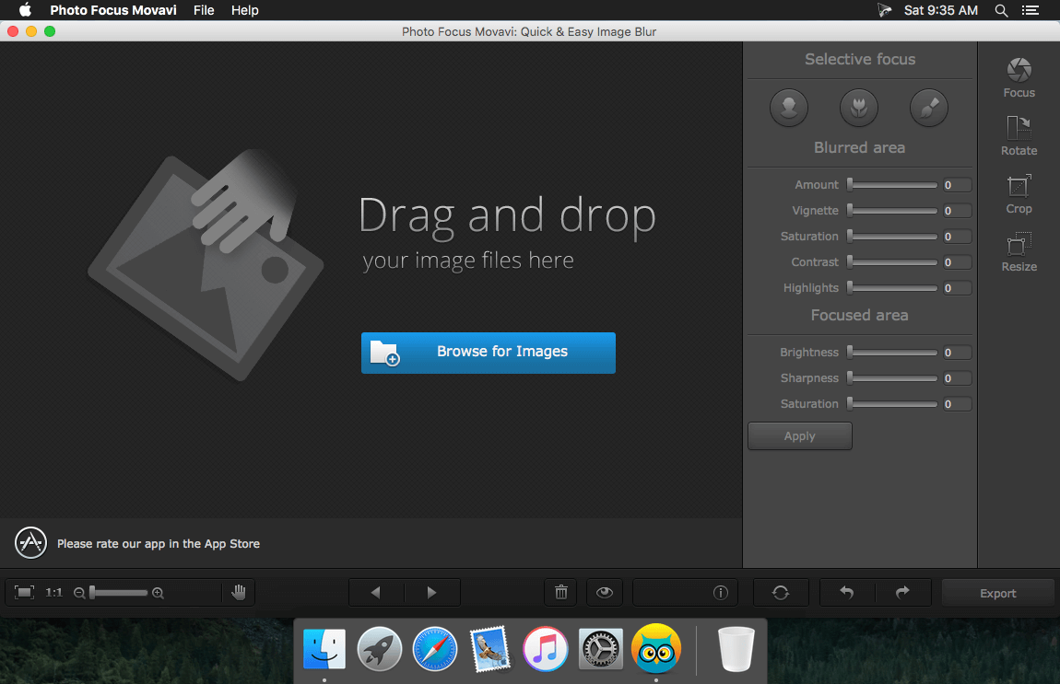This screenshot has width=1060, height=684.
Task: Redo the last action
Action: click(903, 592)
